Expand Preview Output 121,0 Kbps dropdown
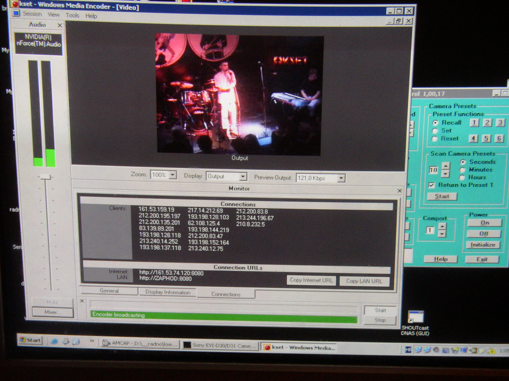Viewport: 509px width, 381px height. (341, 178)
